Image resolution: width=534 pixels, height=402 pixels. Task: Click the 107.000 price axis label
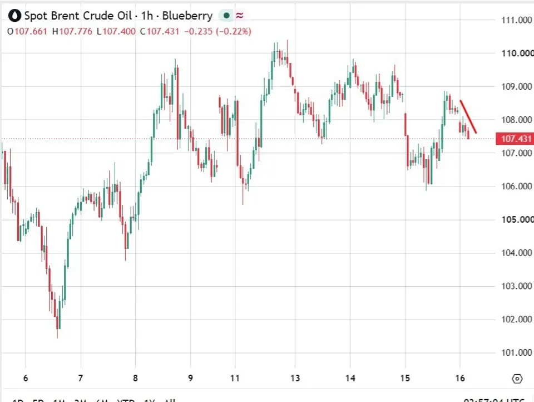coord(517,153)
